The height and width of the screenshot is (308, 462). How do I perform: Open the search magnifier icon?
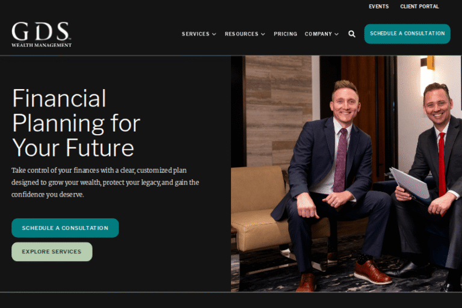[352, 34]
